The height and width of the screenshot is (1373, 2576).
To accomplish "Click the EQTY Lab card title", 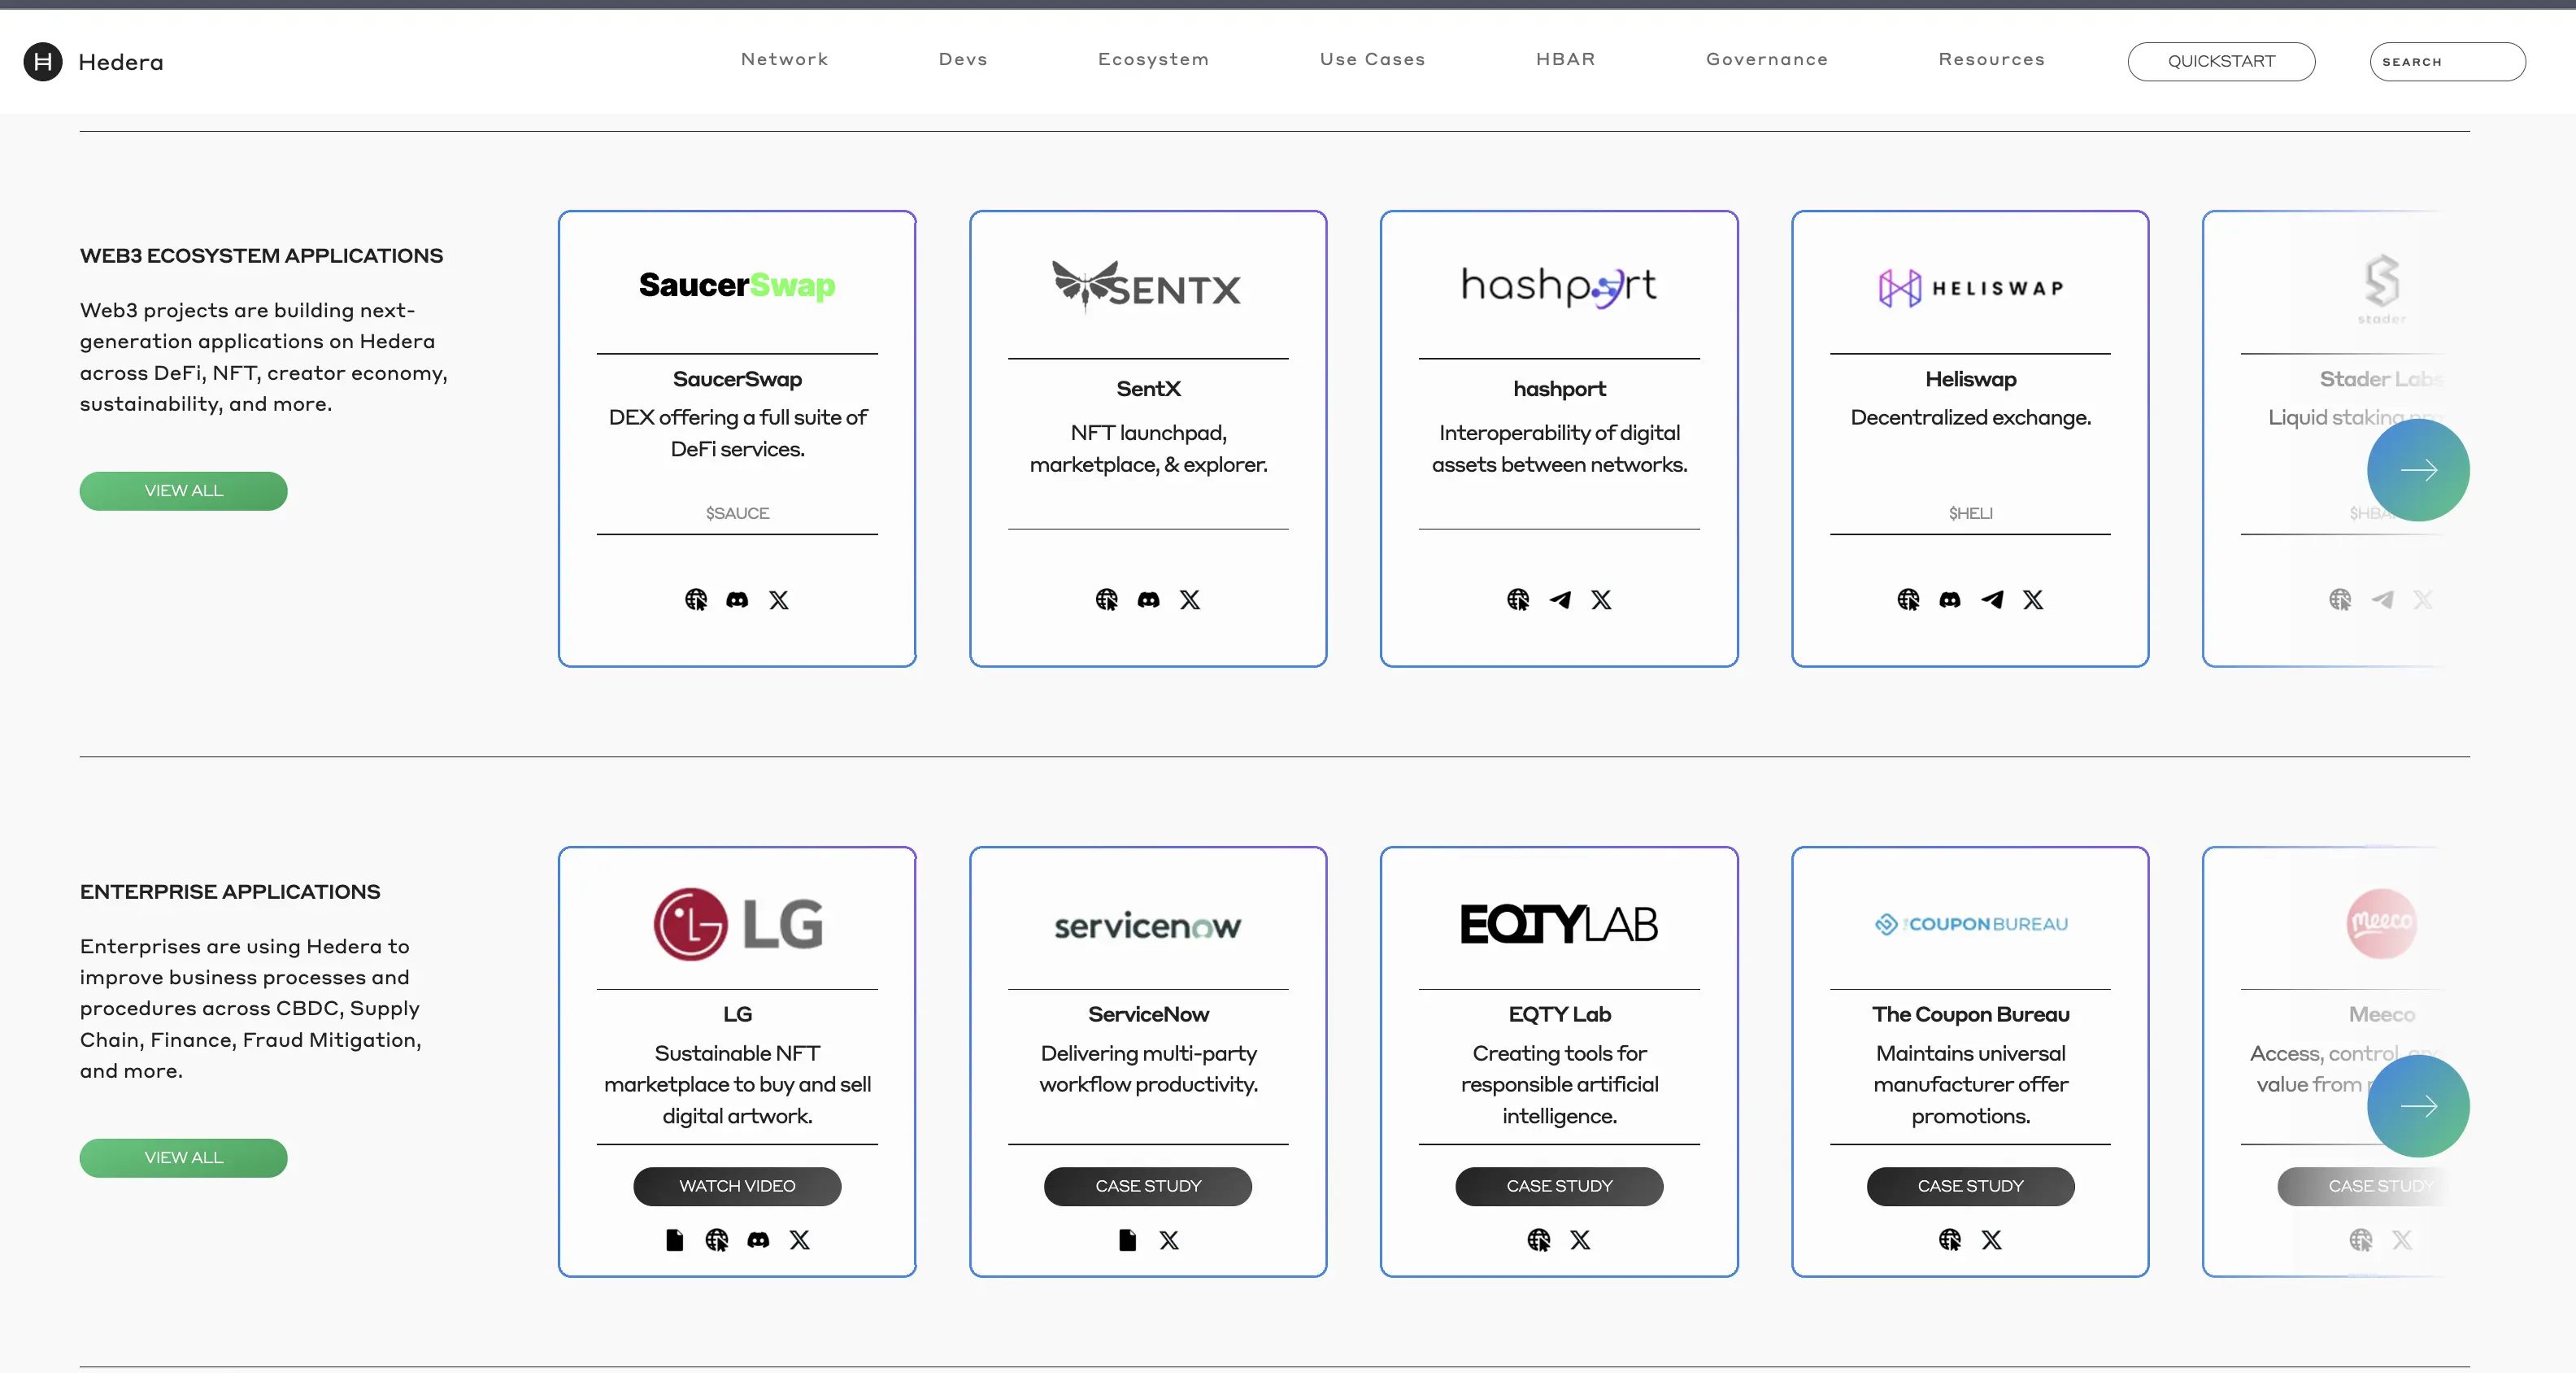I will [1559, 1014].
